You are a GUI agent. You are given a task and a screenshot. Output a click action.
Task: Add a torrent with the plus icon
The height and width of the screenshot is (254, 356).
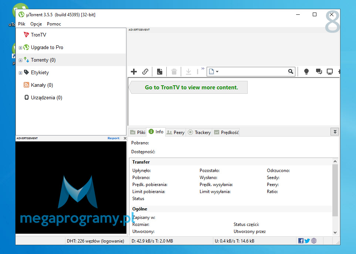(134, 72)
